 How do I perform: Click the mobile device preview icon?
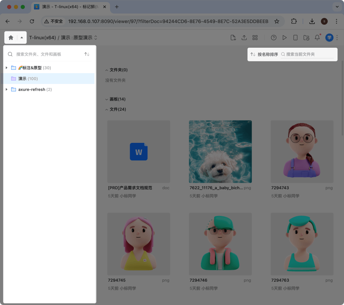coord(295,38)
